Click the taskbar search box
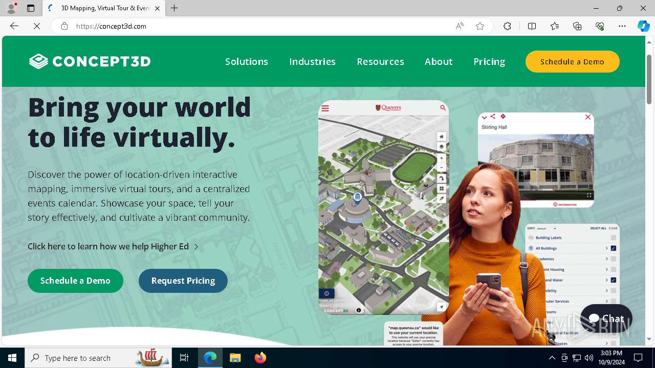Screen dimensions: 655x368 click(x=98, y=358)
